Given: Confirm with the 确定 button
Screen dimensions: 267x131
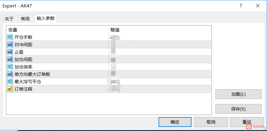Looking at the screenshot, I should (x=175, y=122).
